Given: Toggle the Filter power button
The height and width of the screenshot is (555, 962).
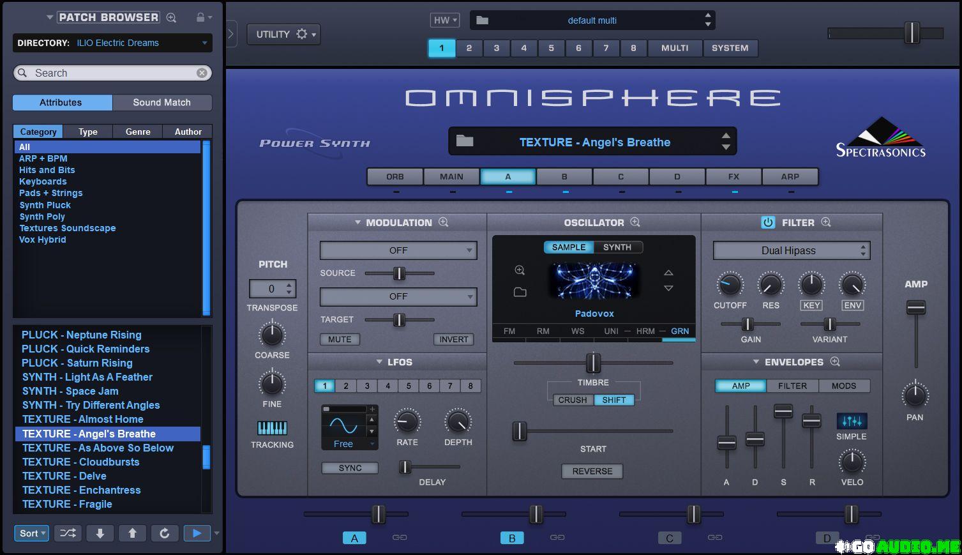Looking at the screenshot, I should pyautogui.click(x=767, y=222).
